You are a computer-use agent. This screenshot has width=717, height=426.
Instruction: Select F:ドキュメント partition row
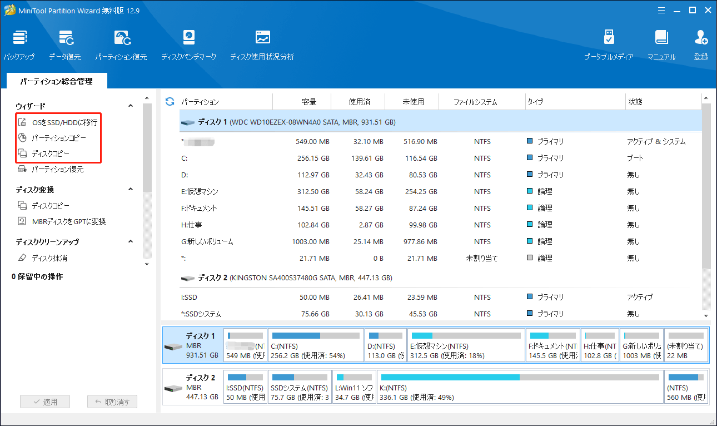[x=441, y=208]
